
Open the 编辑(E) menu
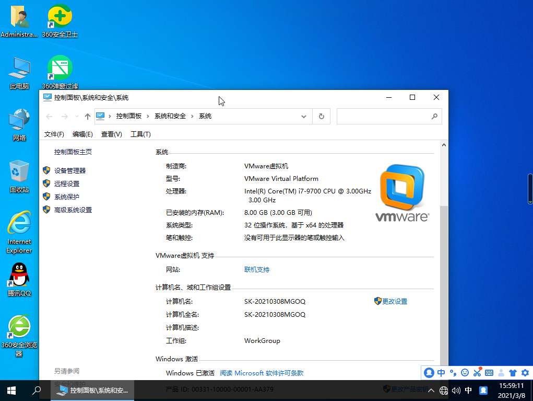(x=82, y=134)
